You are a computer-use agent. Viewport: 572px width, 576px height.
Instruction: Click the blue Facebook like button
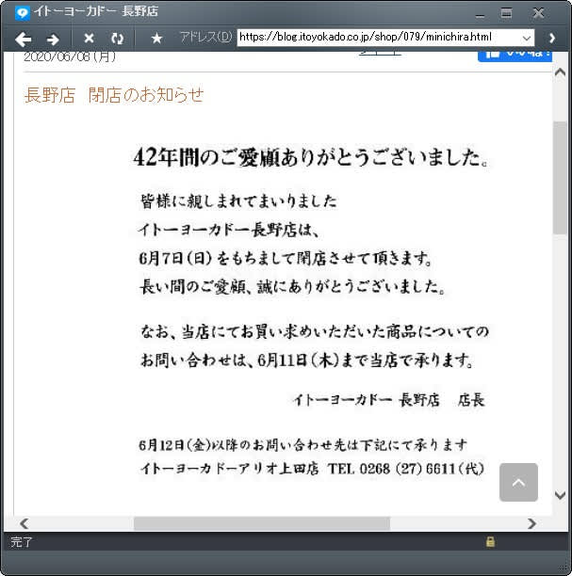pyautogui.click(x=515, y=56)
